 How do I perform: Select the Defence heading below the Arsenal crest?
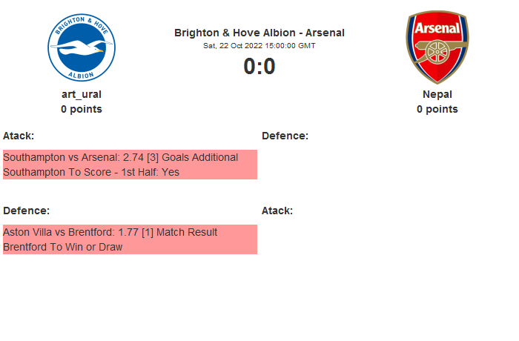coord(285,136)
